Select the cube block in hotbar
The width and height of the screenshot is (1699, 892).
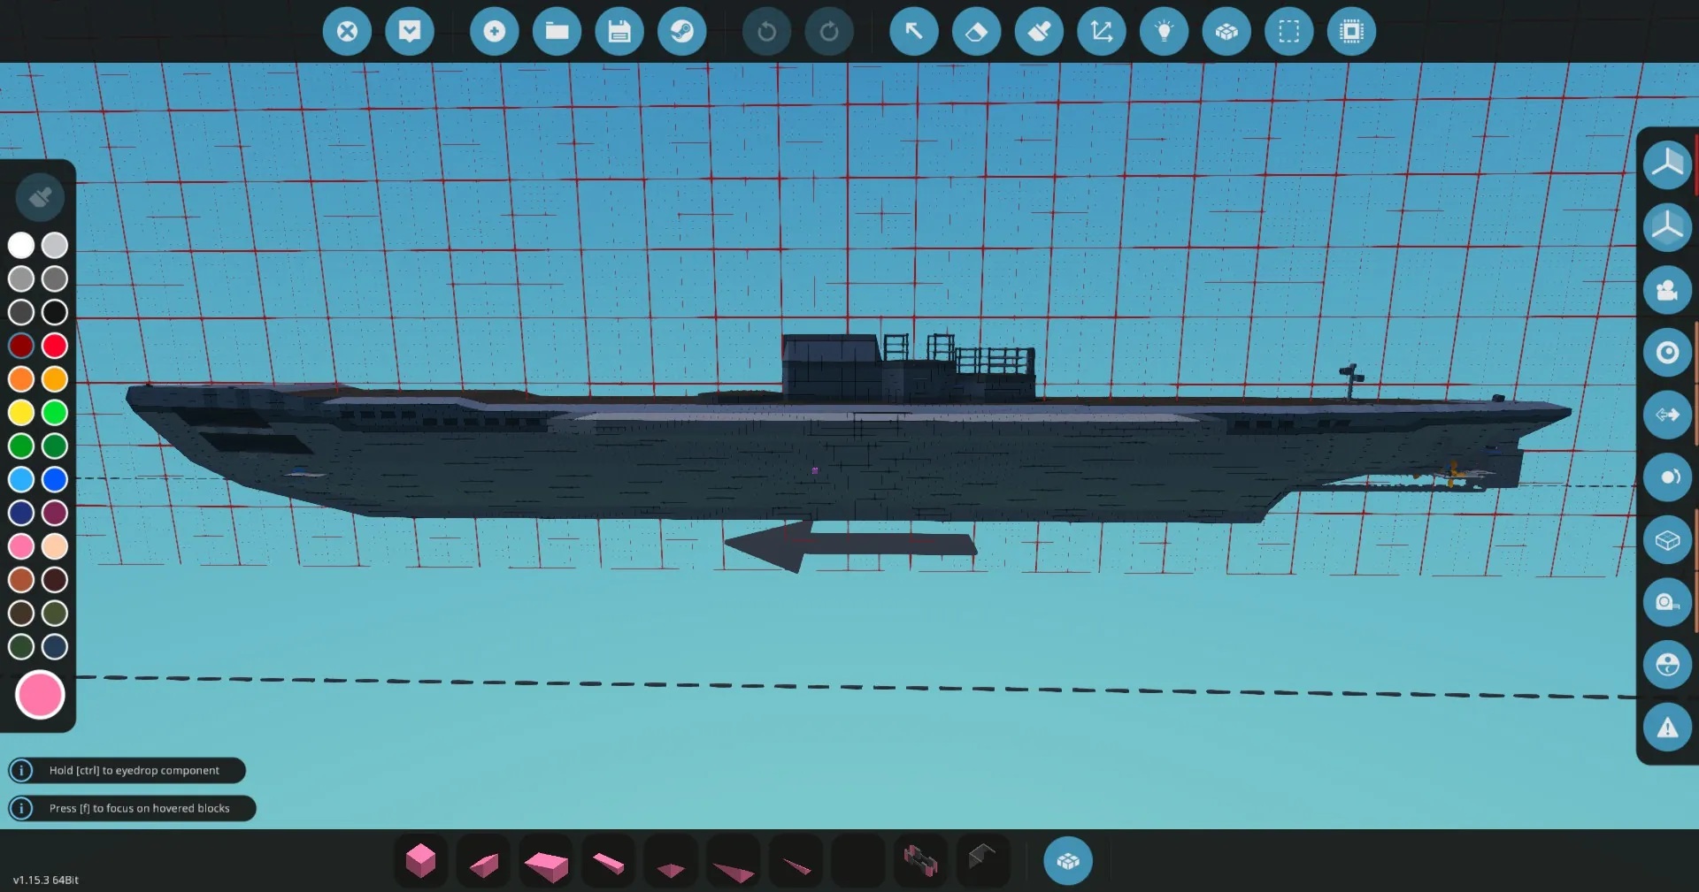[420, 861]
